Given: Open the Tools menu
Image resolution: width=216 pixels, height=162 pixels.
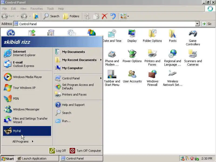Looking at the screenshot, I should point(50,9).
